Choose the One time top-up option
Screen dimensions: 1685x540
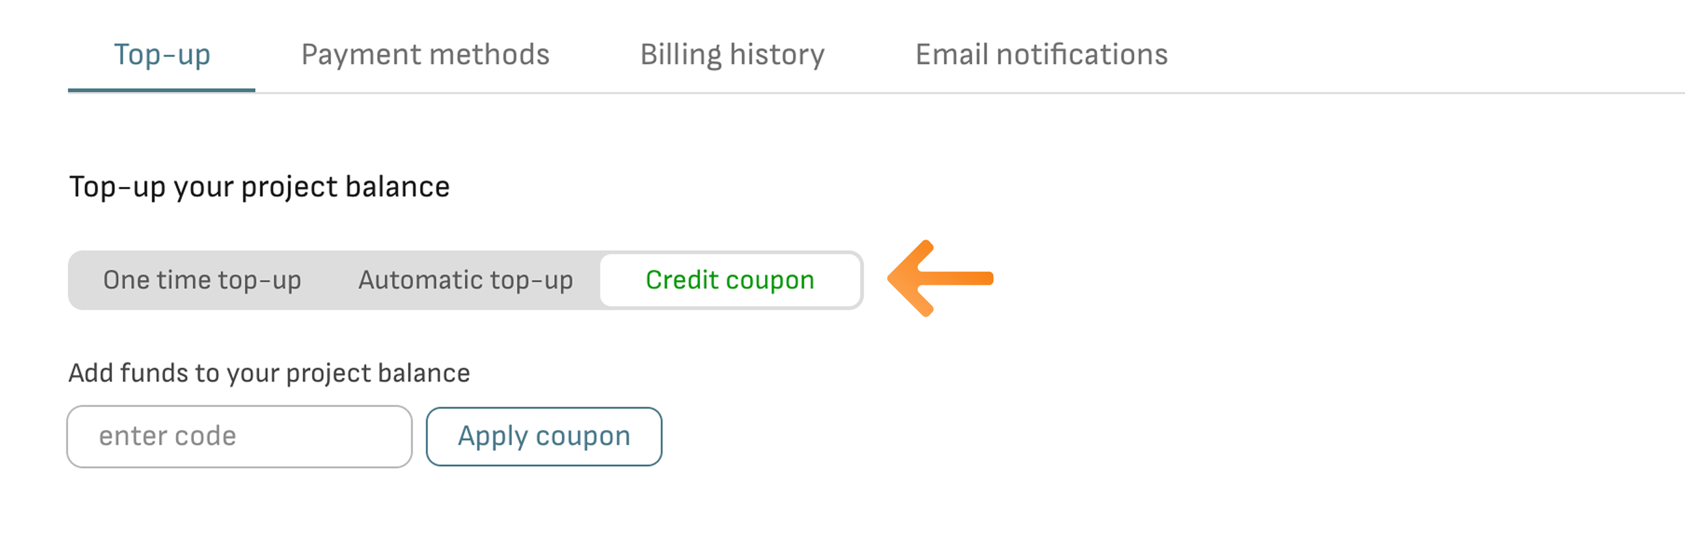[202, 280]
